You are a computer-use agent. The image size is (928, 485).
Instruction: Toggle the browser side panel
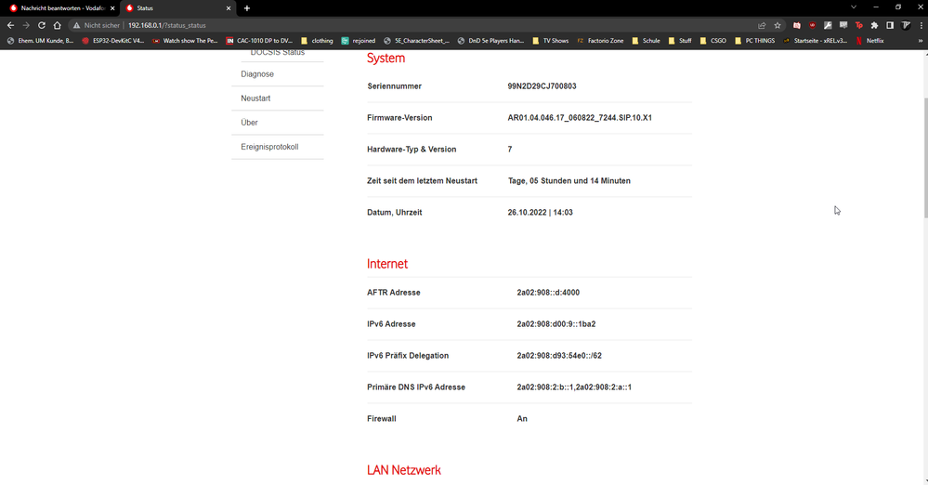[x=890, y=25]
